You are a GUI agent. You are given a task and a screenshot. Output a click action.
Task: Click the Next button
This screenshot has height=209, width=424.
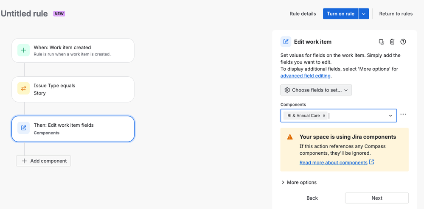pos(376,198)
